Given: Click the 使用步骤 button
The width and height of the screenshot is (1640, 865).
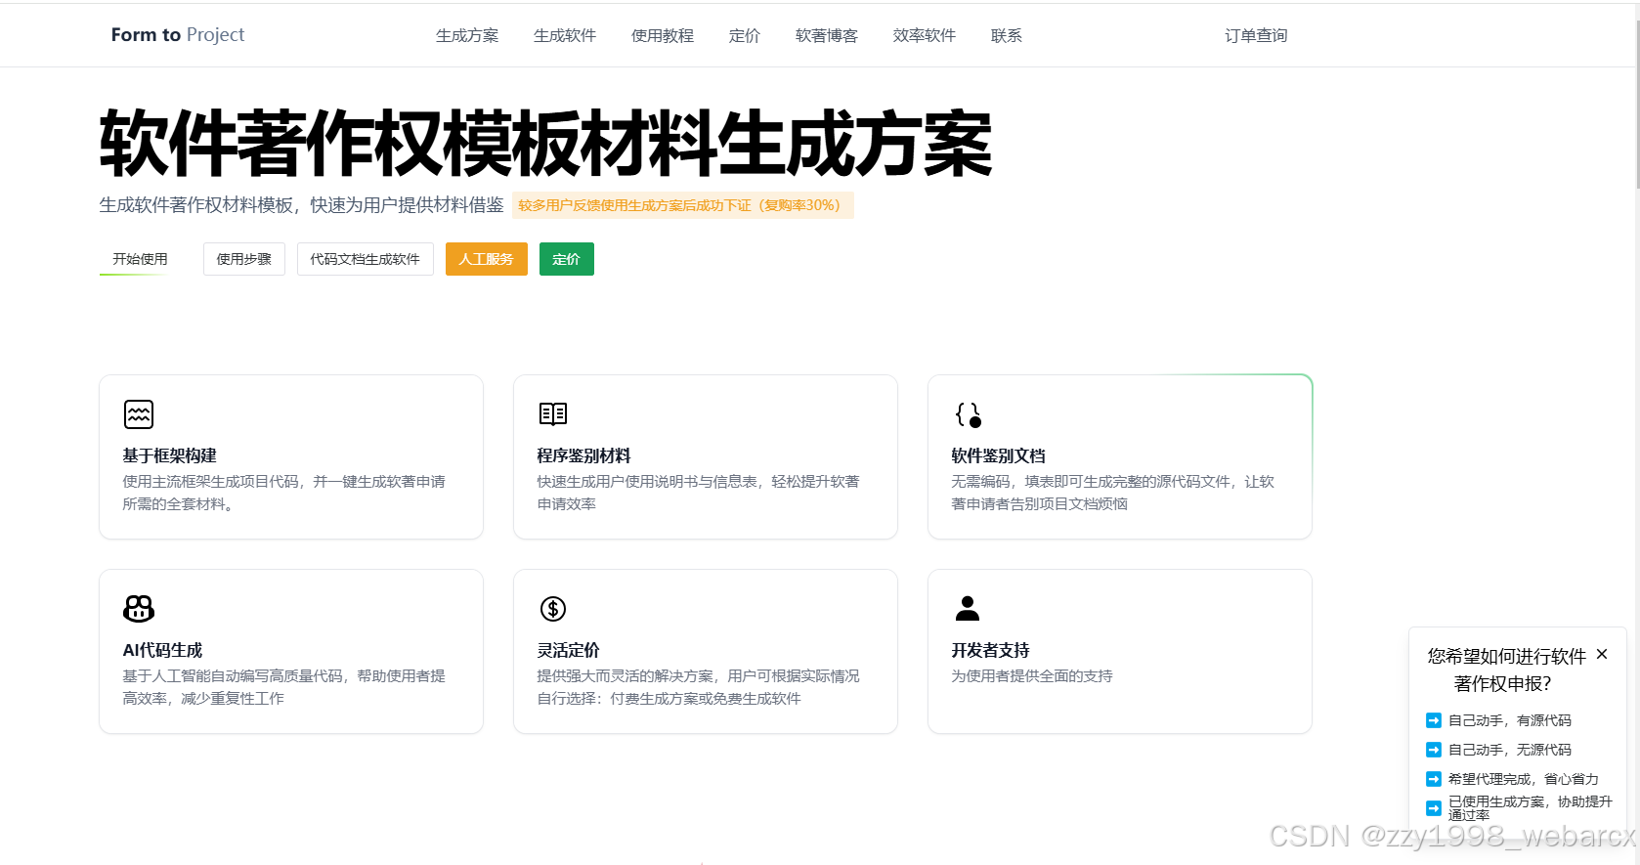Looking at the screenshot, I should 244,259.
